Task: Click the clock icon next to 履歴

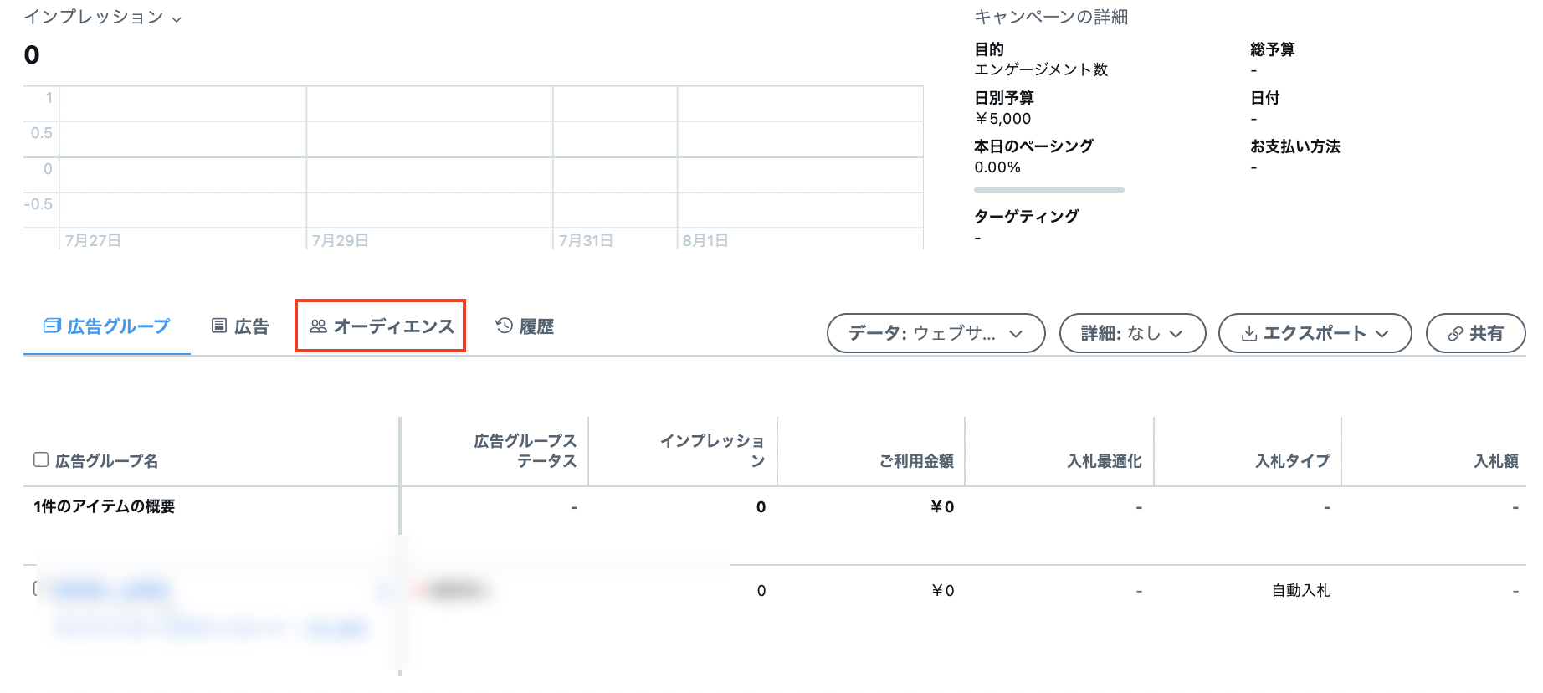Action: 504,326
